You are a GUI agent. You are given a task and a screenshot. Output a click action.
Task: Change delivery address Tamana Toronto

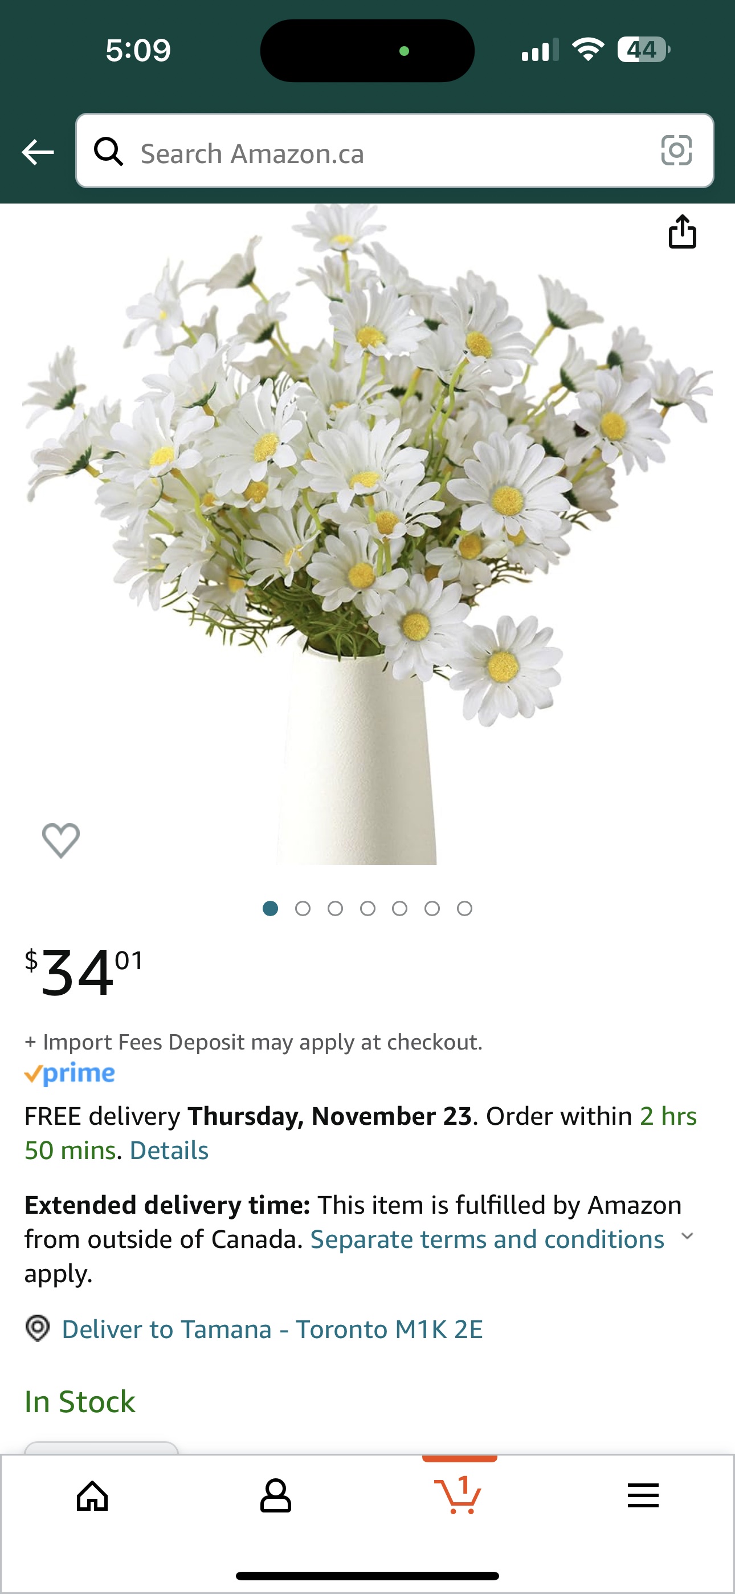272,1329
